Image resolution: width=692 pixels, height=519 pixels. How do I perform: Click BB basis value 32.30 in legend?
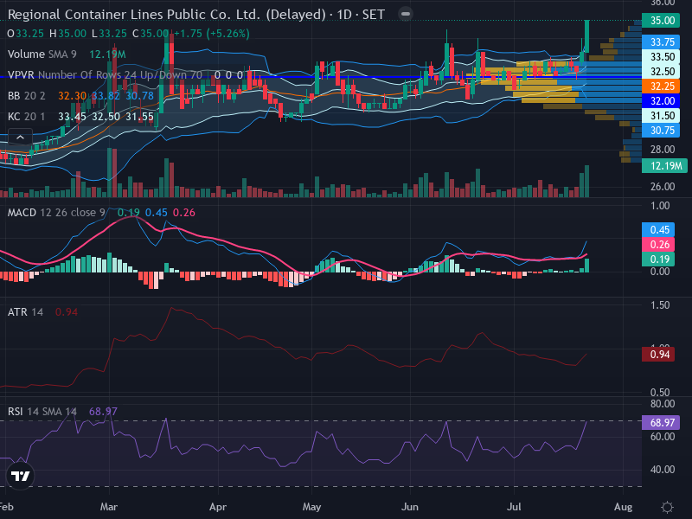tap(73, 96)
